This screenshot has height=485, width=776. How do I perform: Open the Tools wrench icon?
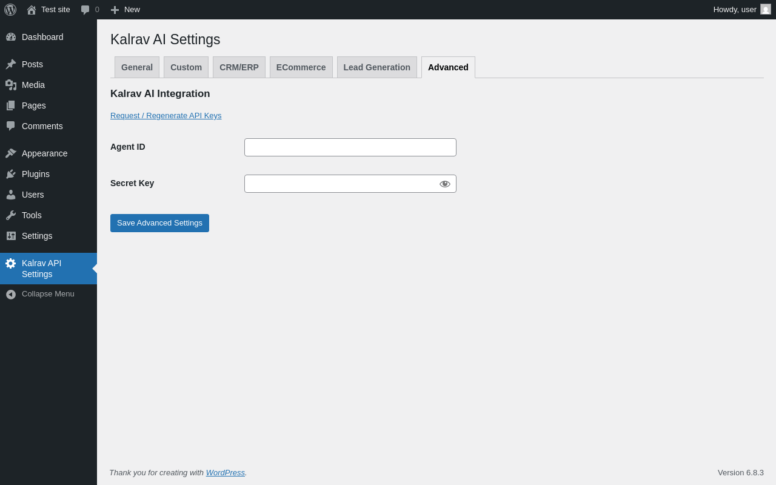point(11,215)
